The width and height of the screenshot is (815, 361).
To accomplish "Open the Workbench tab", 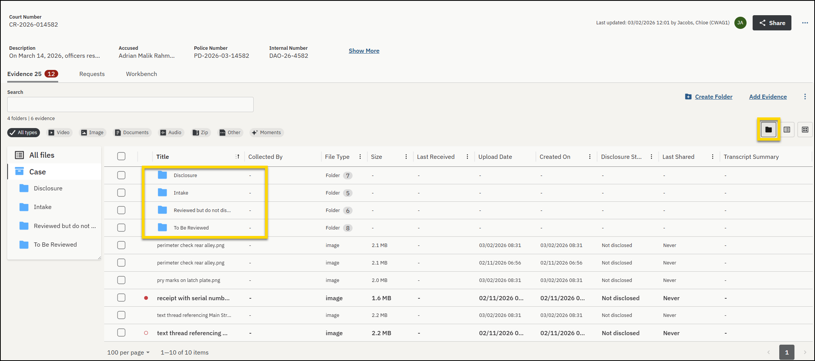I will point(141,74).
